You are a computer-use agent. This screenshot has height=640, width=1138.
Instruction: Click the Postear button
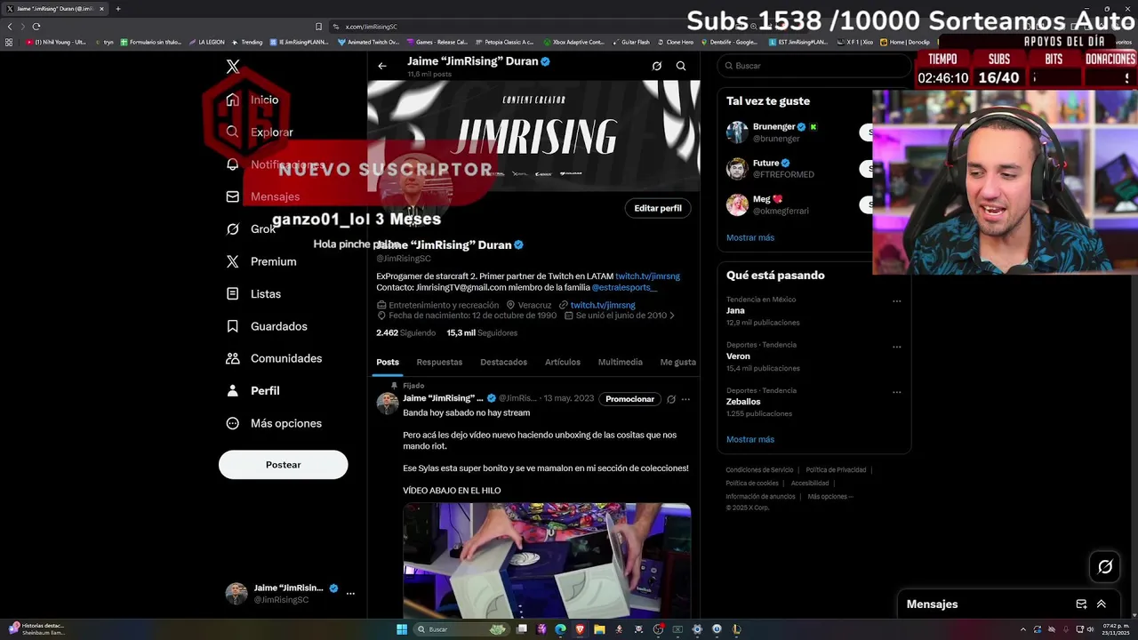click(283, 465)
